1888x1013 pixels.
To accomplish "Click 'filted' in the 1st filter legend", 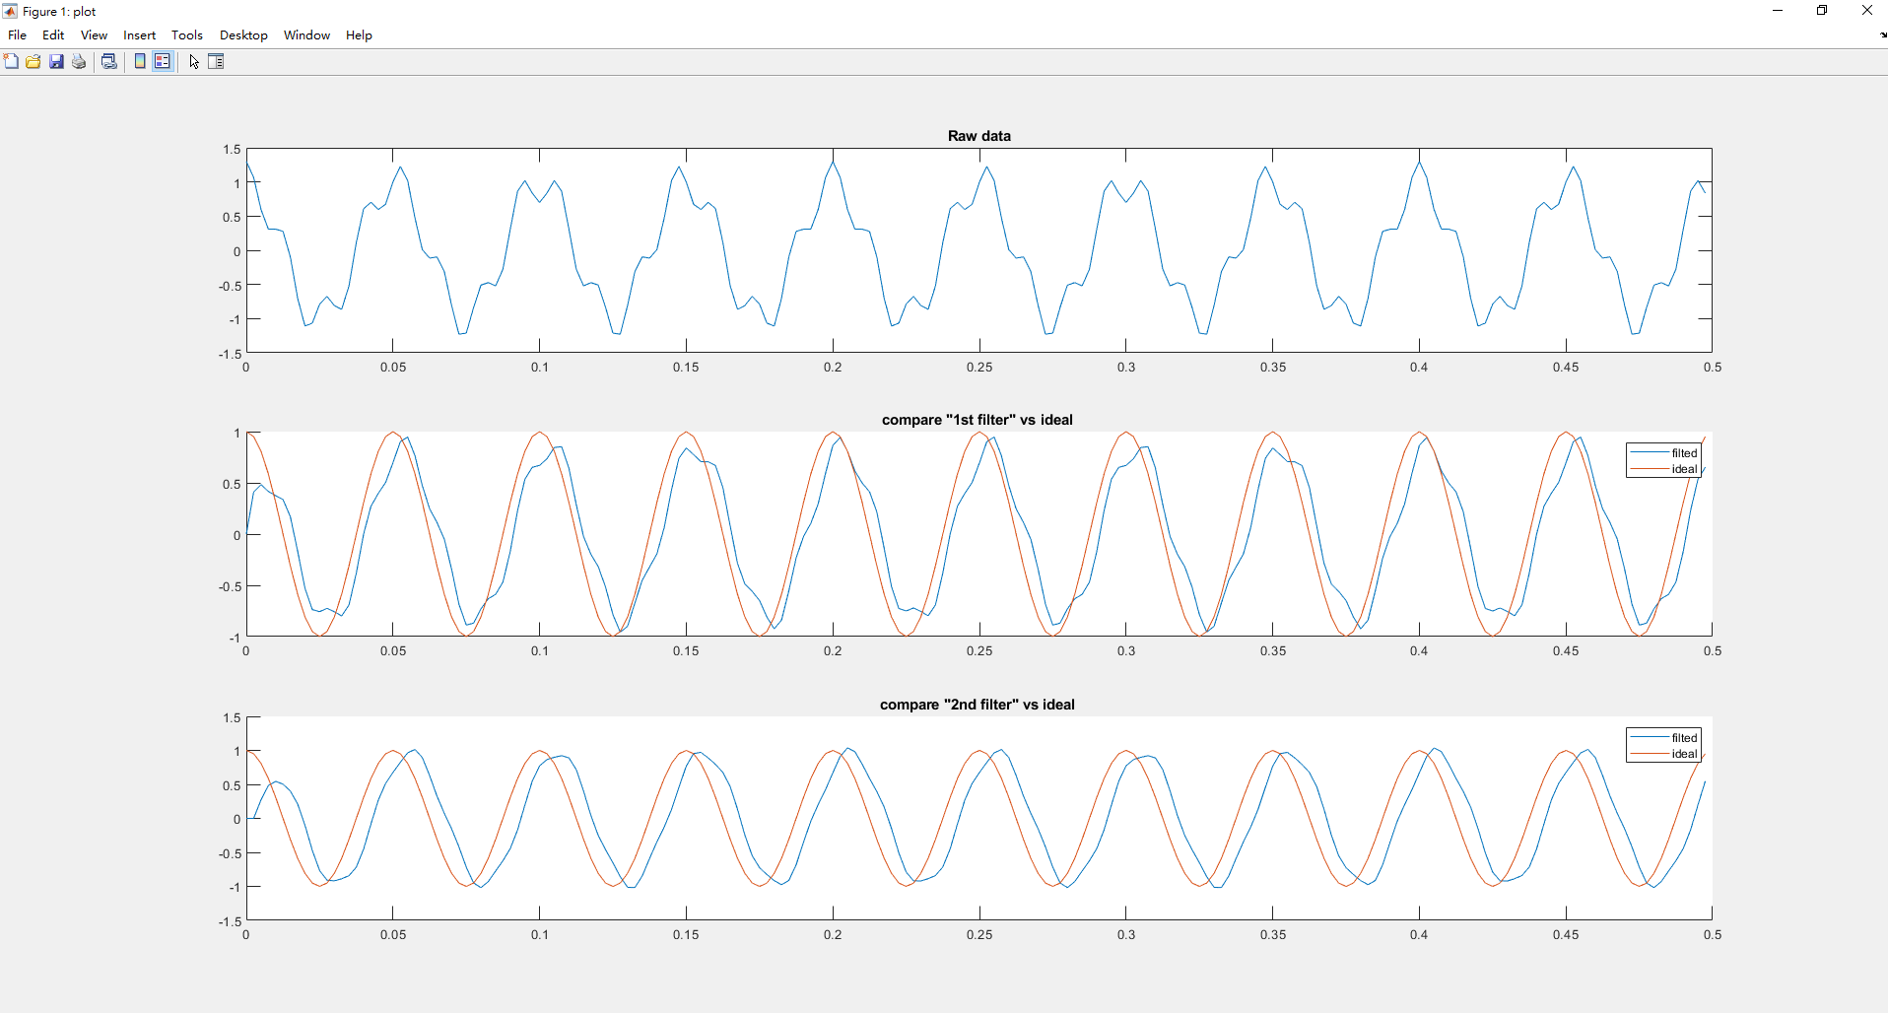I will coord(1684,453).
